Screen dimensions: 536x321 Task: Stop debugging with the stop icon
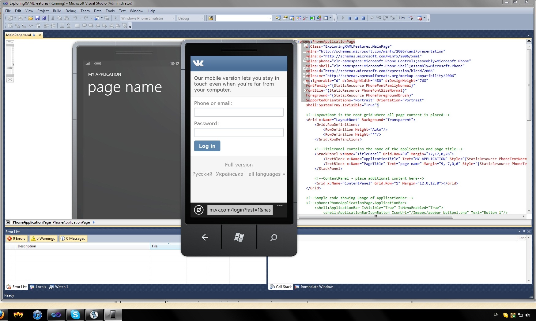coord(357,18)
